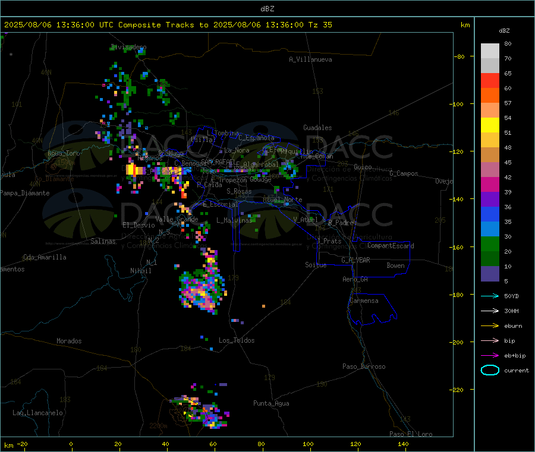Click the 'eburn' legend label
The width and height of the screenshot is (535, 452).
513,326
